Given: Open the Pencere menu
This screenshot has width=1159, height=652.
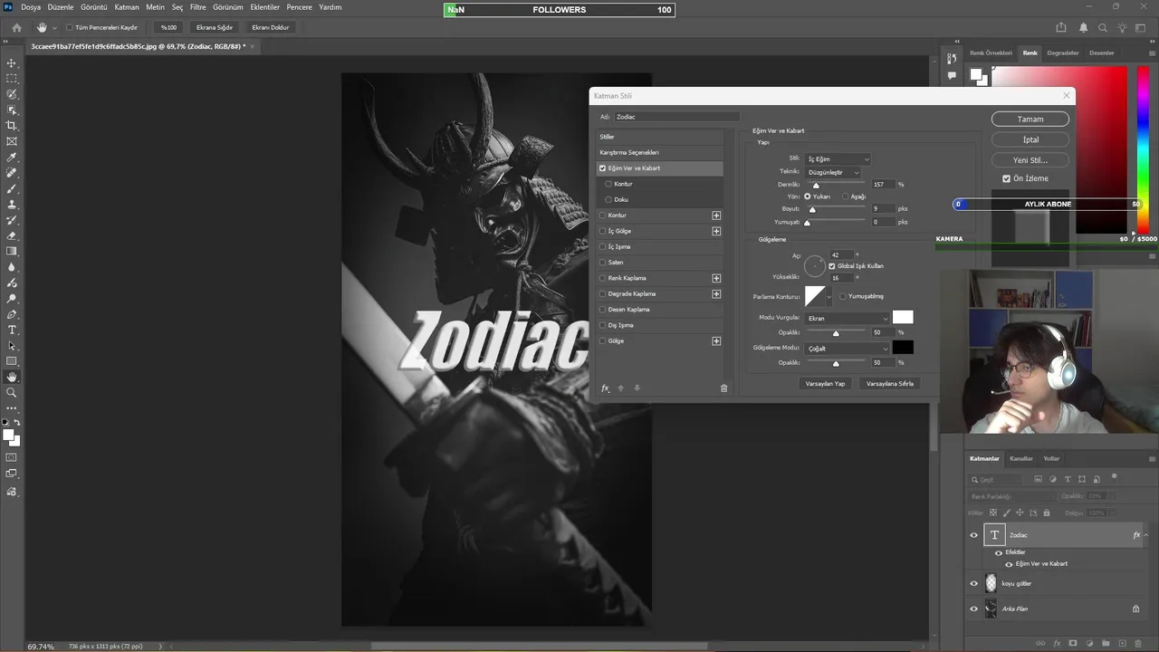Looking at the screenshot, I should (x=300, y=7).
